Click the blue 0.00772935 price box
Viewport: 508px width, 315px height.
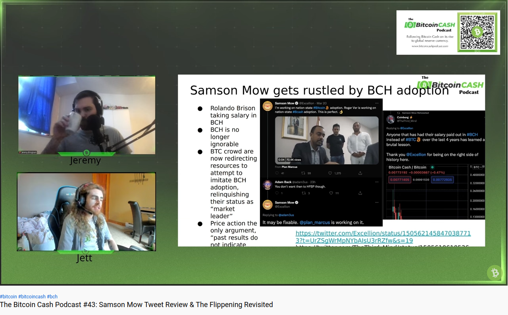pos(443,180)
